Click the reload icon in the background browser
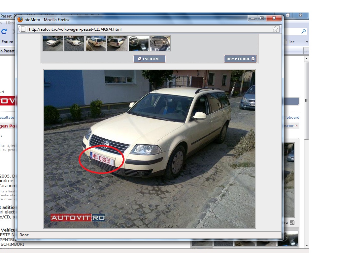Image resolution: width=338 pixels, height=253 pixels. coord(4,32)
